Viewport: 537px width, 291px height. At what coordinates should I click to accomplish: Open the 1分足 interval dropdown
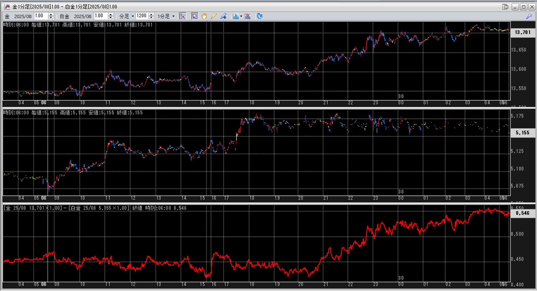(166, 16)
